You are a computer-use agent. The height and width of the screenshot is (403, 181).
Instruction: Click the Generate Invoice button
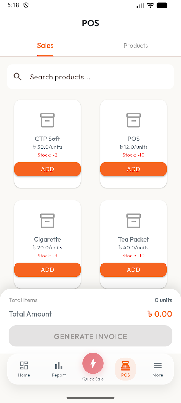pos(90,336)
